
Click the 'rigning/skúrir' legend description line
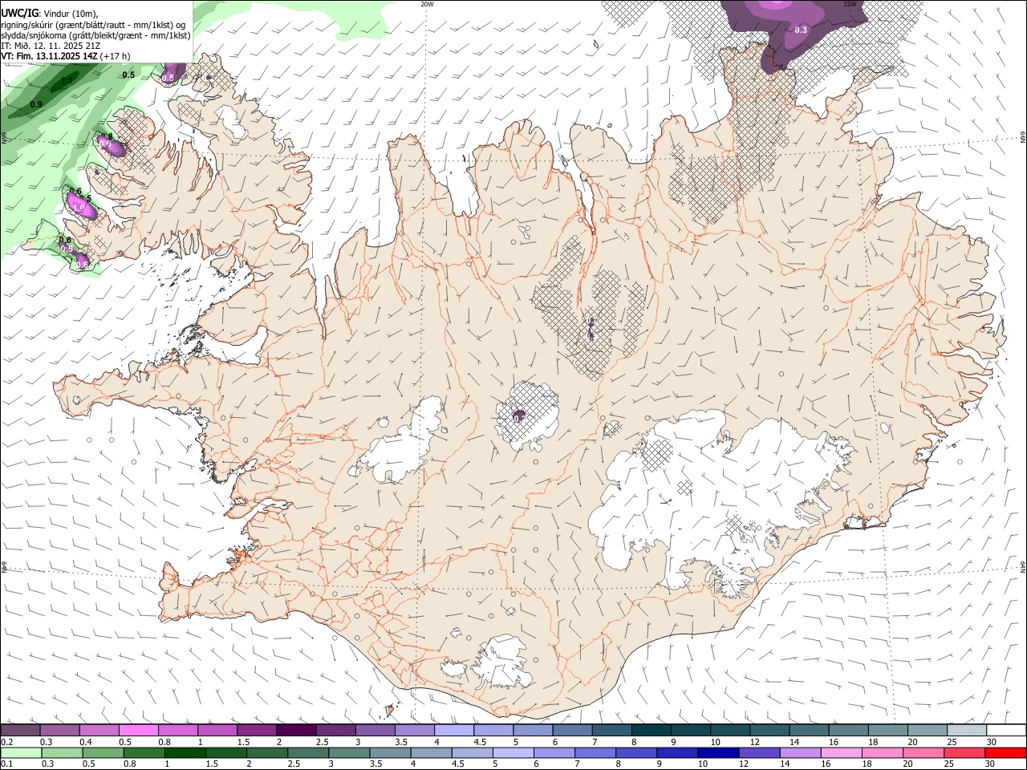(x=94, y=25)
